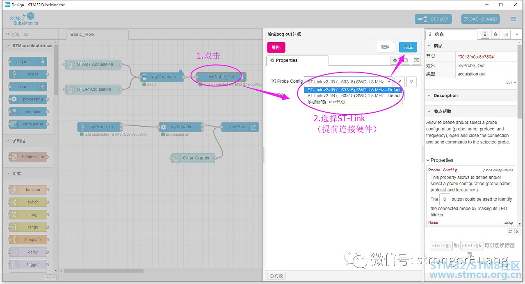
Task: Select the switch palette node
Action: click(28, 202)
